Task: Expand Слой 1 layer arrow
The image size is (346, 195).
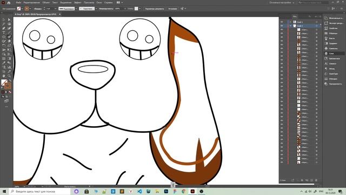Action: tap(290, 22)
